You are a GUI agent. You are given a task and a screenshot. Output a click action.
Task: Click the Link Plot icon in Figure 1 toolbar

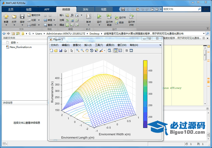click(x=109, y=51)
